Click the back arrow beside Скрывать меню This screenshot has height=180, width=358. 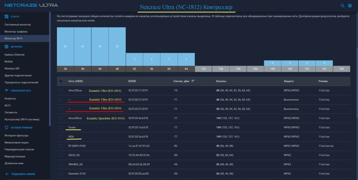pos(7,174)
